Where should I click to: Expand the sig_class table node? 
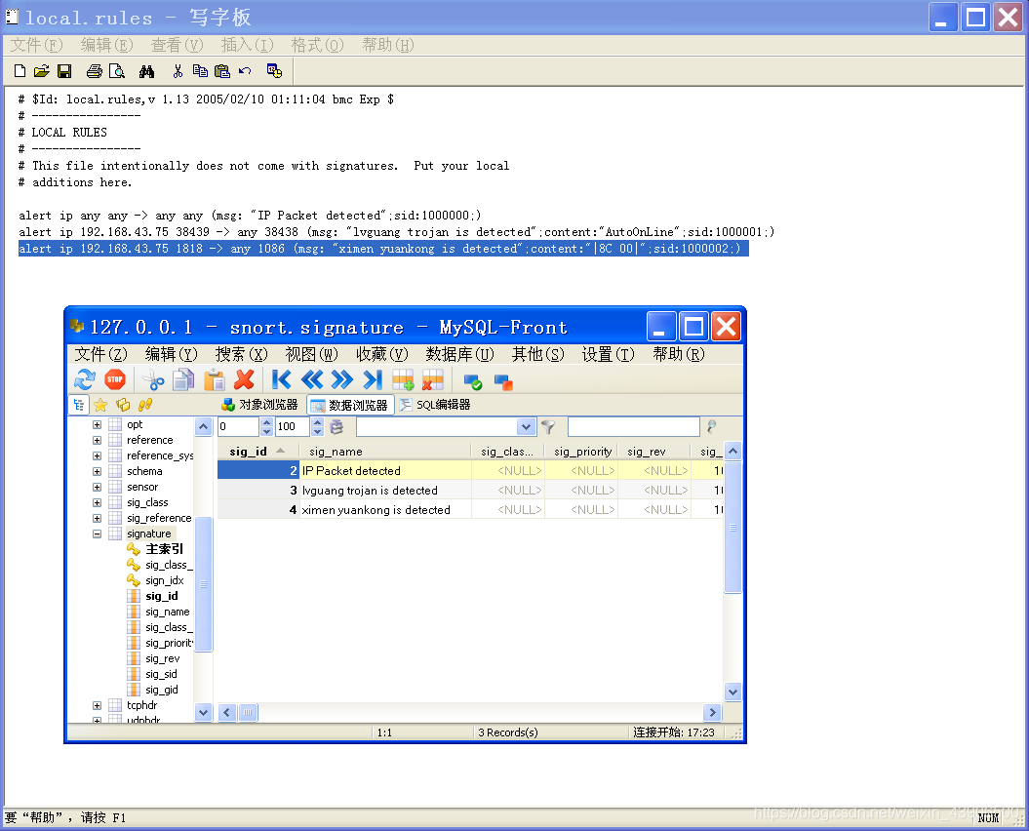point(98,503)
